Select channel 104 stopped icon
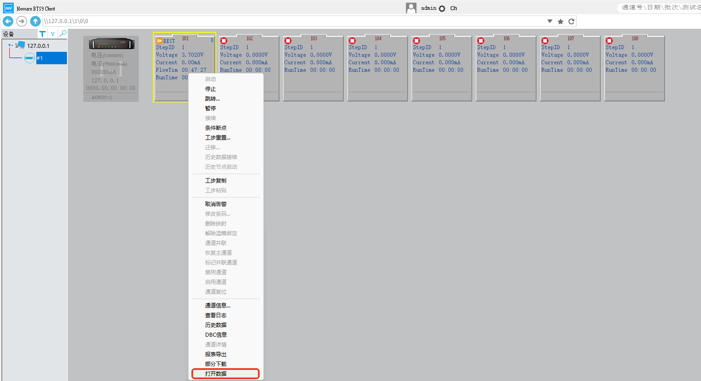This screenshot has width=701, height=381. click(352, 41)
